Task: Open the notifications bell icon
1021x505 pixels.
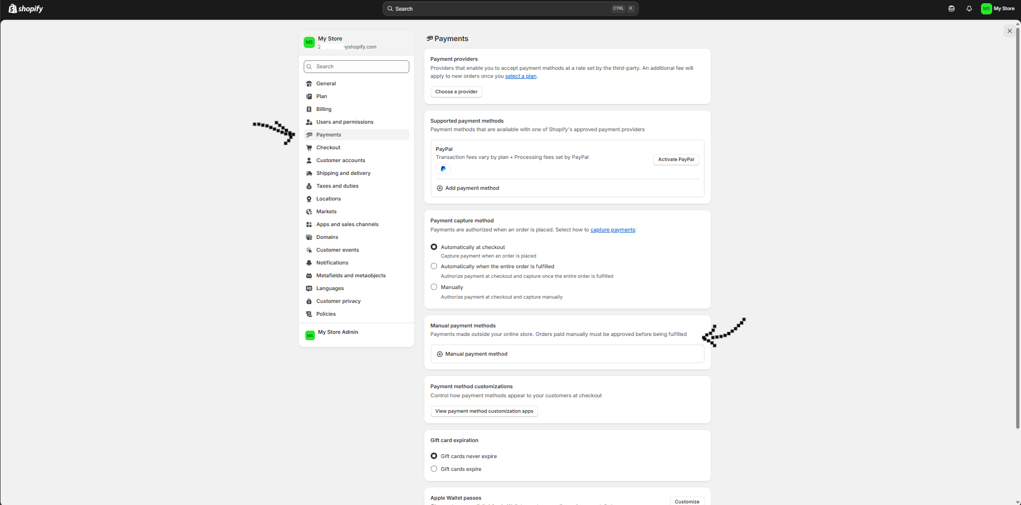Action: click(x=969, y=9)
